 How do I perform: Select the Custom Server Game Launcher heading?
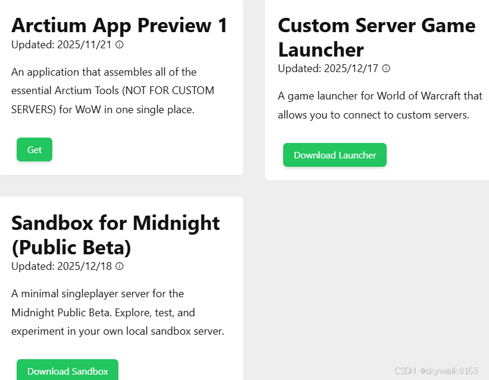377,38
